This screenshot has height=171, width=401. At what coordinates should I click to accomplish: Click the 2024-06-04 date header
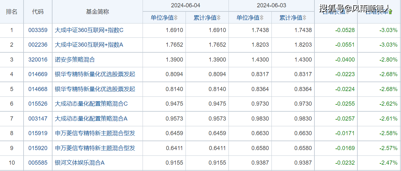click(186, 6)
